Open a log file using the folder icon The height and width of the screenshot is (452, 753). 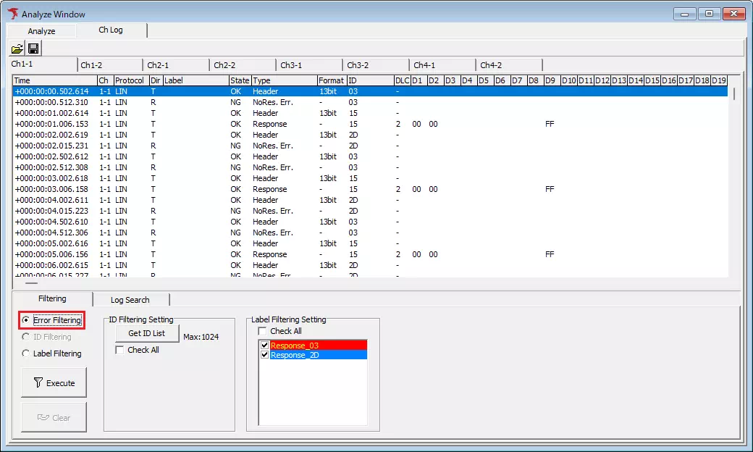pos(17,48)
